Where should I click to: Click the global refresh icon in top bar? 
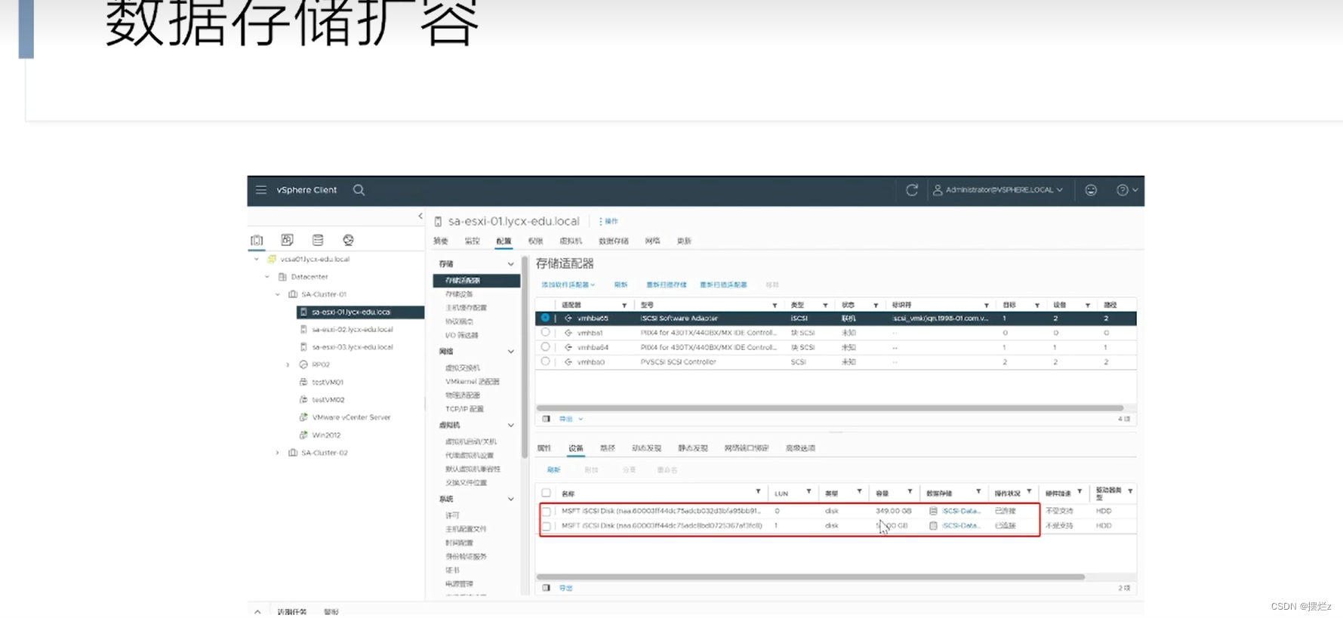[912, 190]
